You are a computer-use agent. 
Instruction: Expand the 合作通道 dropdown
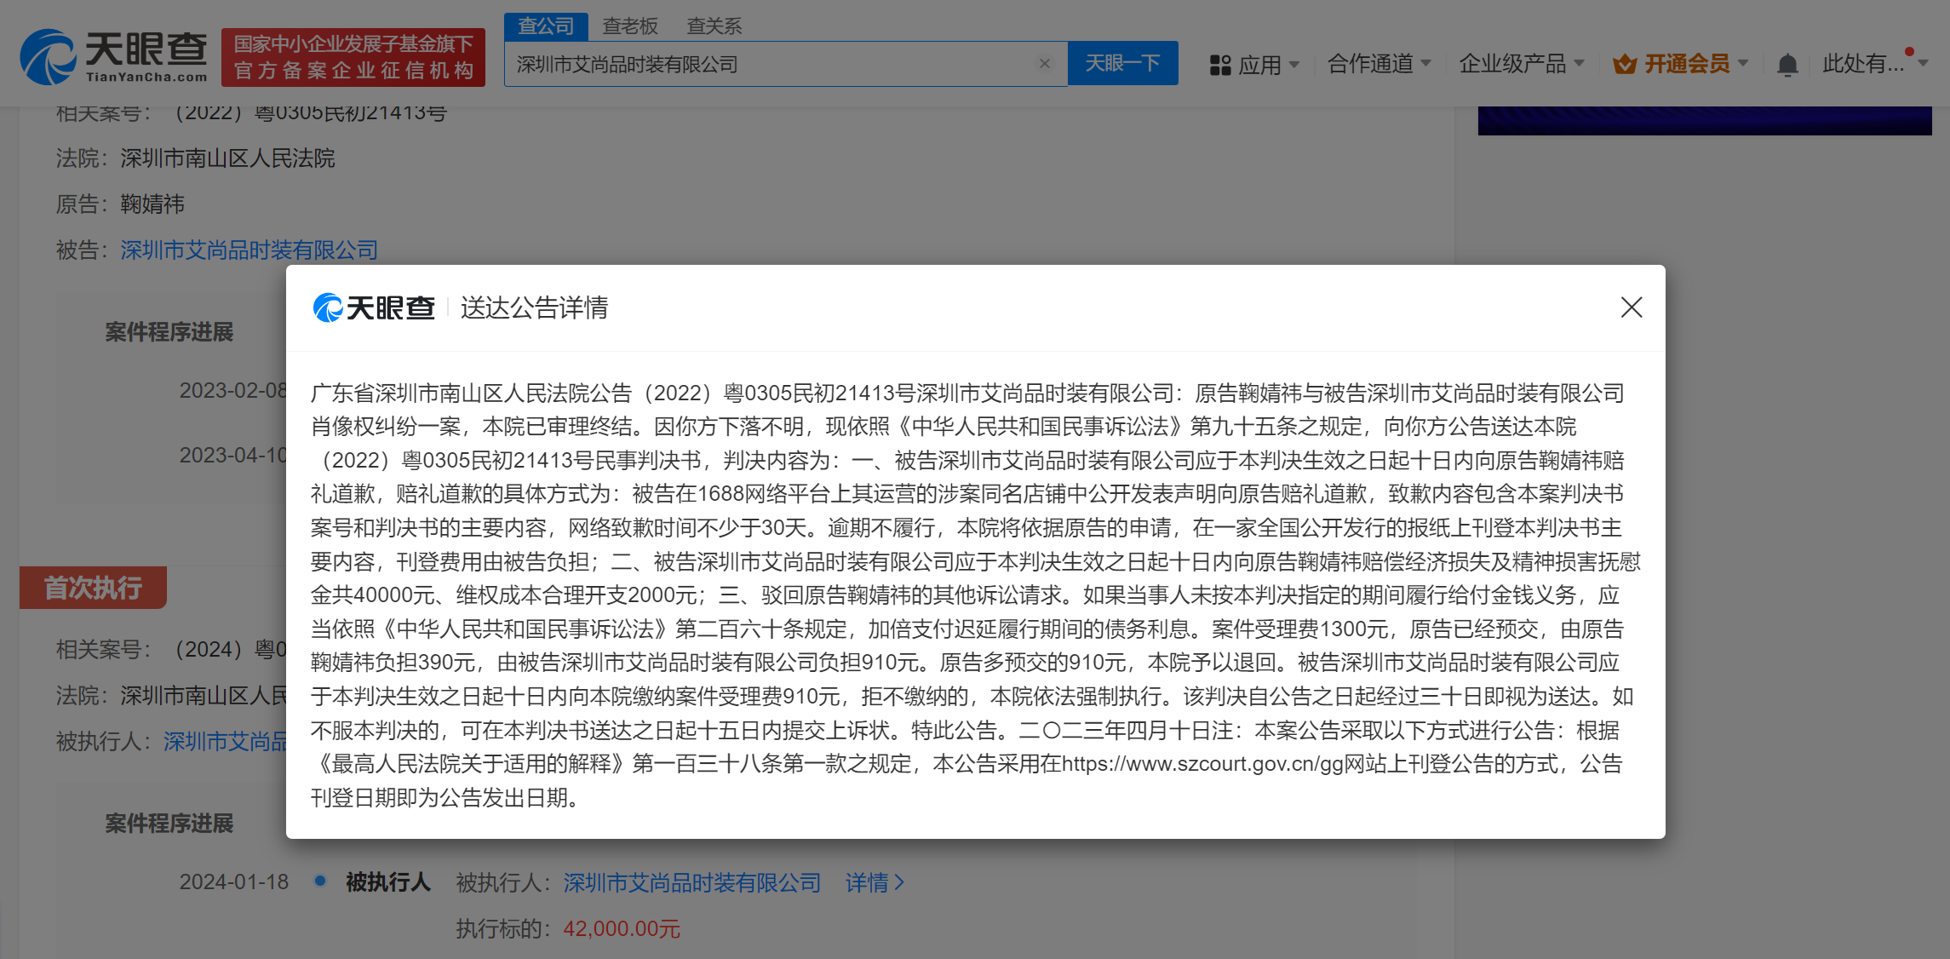point(1378,63)
